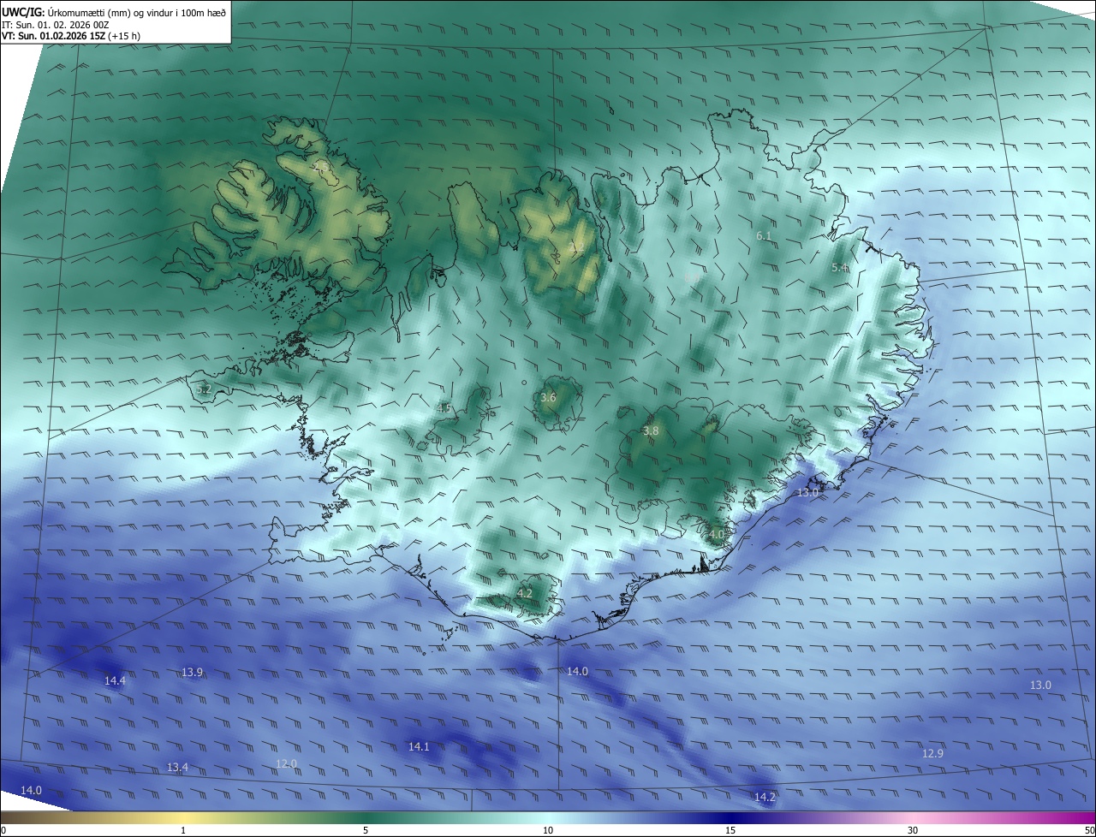Click the color scale tick labeled 1
This screenshot has height=837, width=1096.
tap(183, 830)
